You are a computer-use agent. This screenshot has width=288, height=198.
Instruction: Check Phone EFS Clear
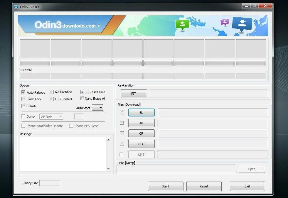71,126
